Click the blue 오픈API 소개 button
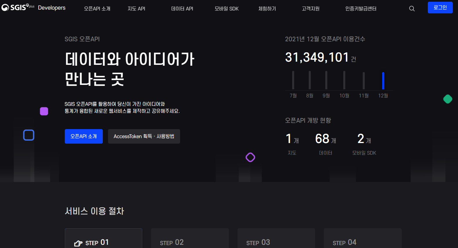The width and height of the screenshot is (458, 248). point(84,136)
